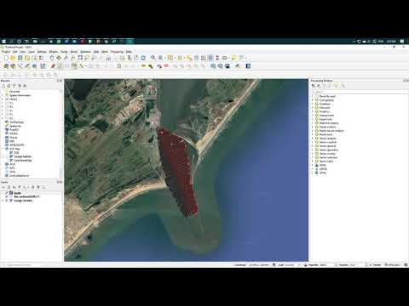This screenshot has width=409, height=306.
Task: Open Processing Toolbox Options wrench icon
Action: pyautogui.click(x=343, y=86)
